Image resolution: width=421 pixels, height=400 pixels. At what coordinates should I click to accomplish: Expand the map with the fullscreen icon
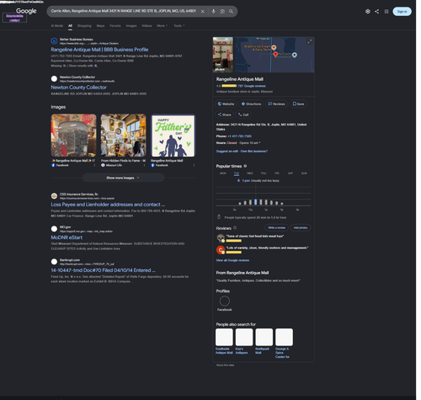[x=310, y=41]
